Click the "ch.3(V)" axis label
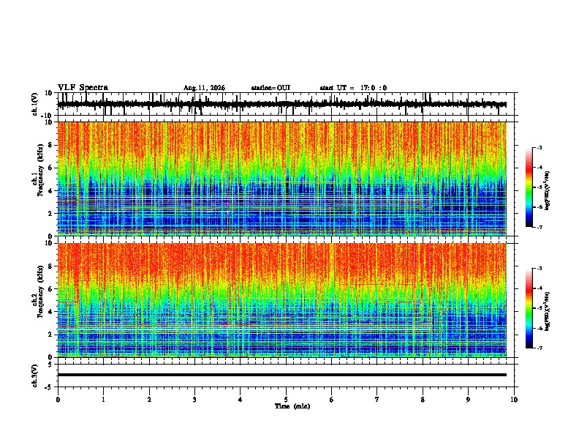579x448 pixels. pos(35,376)
